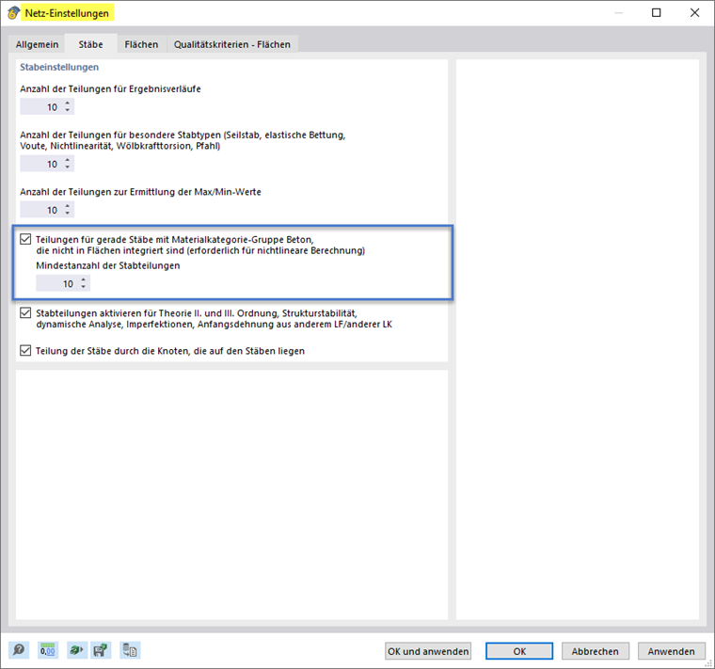Confirm with the OK button

(x=519, y=651)
